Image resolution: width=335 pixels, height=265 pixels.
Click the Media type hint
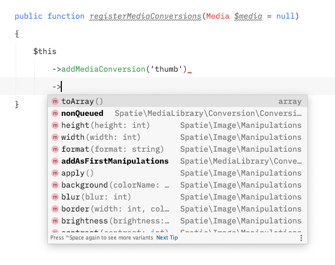click(x=218, y=16)
